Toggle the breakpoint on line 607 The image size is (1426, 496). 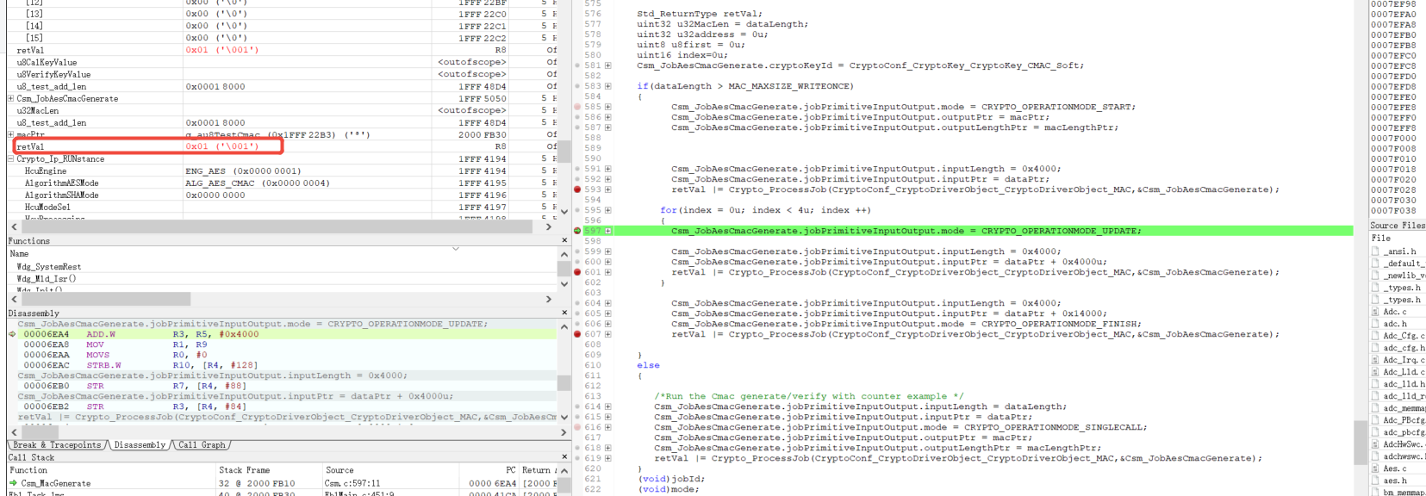pos(577,334)
